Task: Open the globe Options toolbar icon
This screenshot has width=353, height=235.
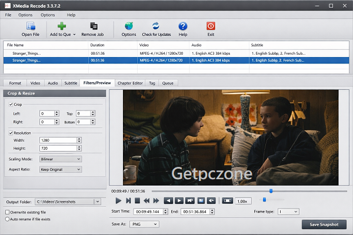Action: (x=129, y=26)
